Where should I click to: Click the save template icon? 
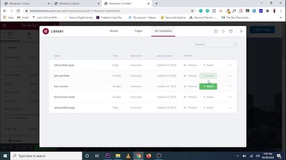pos(231,31)
